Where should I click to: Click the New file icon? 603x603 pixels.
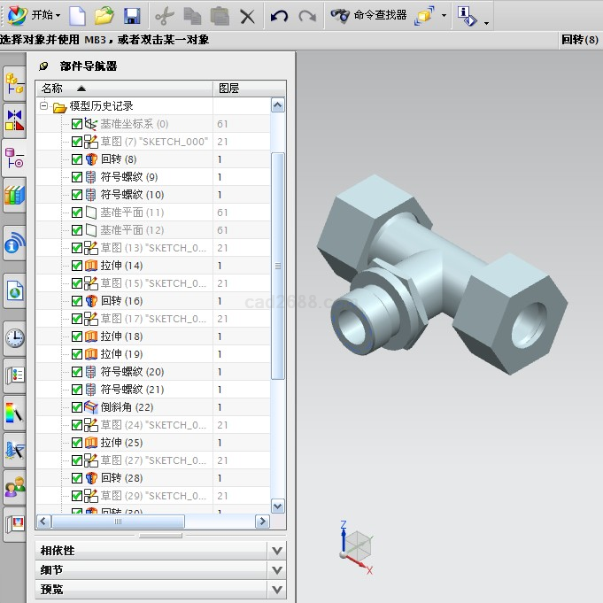click(x=78, y=15)
